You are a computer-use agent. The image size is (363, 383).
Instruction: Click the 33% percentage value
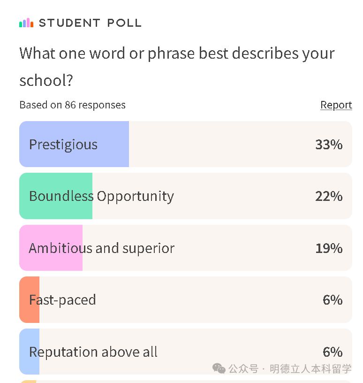click(329, 145)
